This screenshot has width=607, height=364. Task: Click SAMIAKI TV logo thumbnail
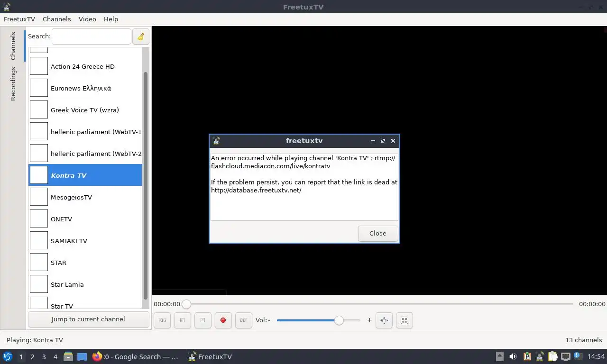[39, 241]
